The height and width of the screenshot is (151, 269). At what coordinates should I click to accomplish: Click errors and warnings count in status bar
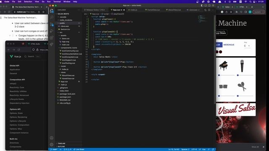click(x=67, y=149)
